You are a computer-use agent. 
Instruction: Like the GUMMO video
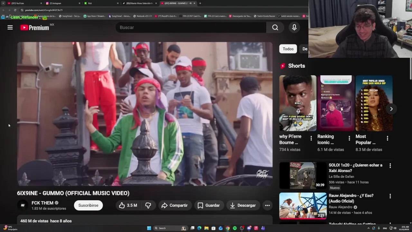pyautogui.click(x=128, y=205)
